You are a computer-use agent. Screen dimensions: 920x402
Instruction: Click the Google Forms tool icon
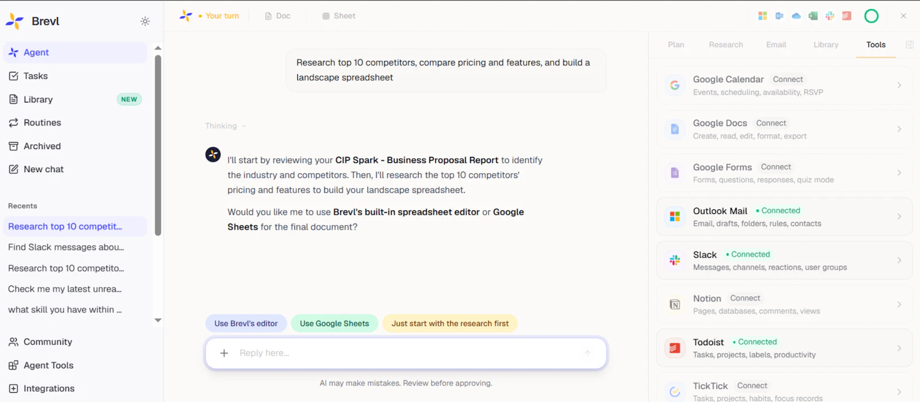pos(675,173)
